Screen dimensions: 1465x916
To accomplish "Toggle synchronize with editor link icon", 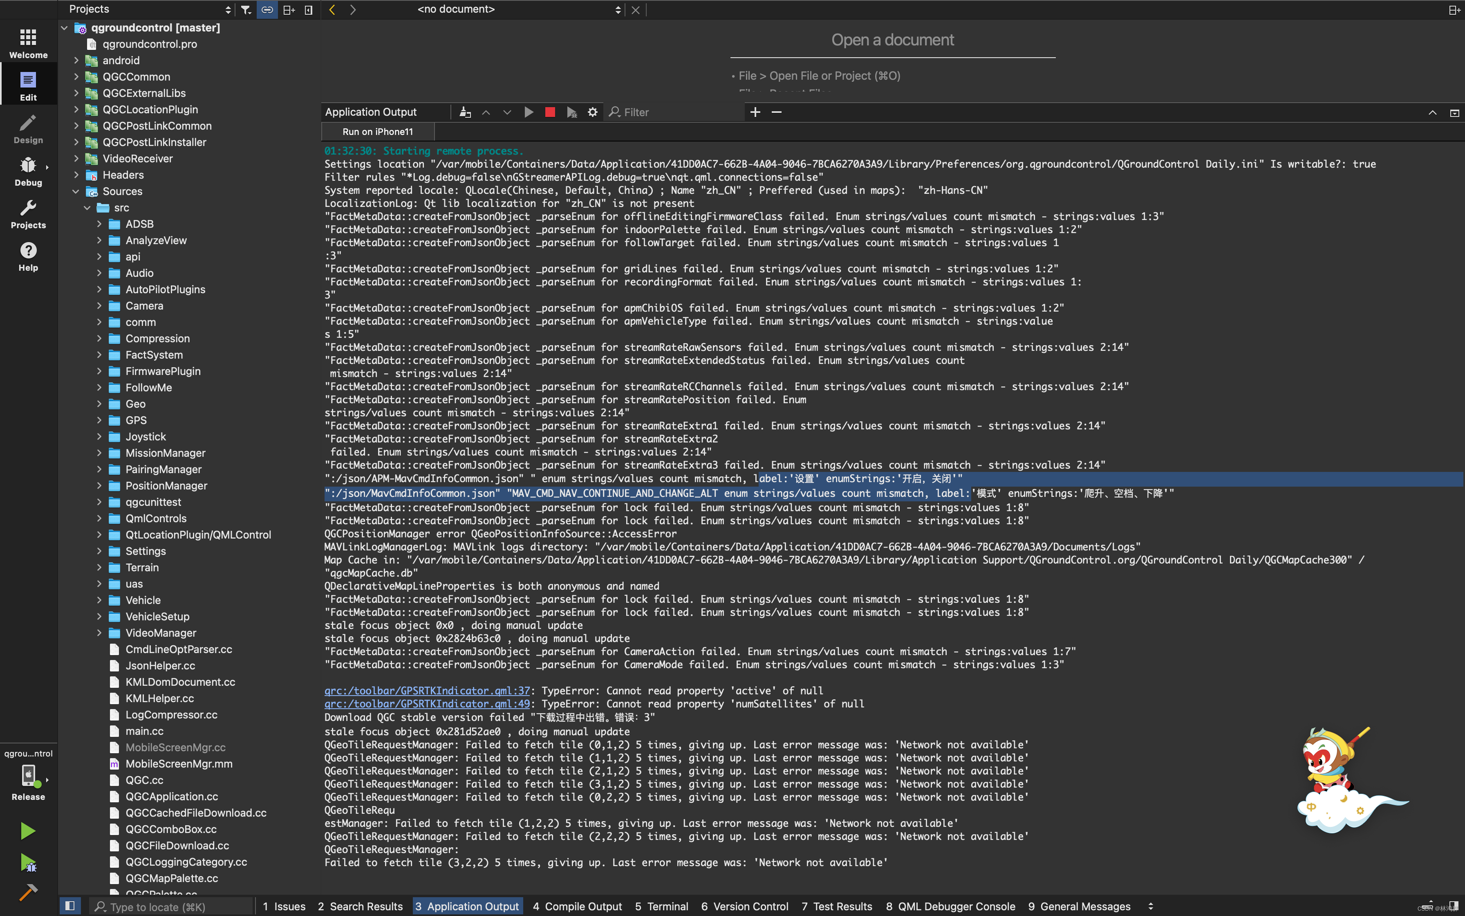I will click(x=267, y=10).
